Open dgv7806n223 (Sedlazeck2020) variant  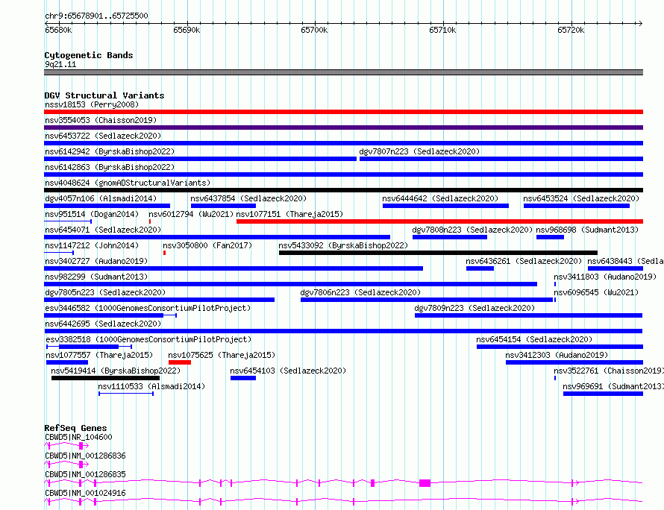coord(360,292)
